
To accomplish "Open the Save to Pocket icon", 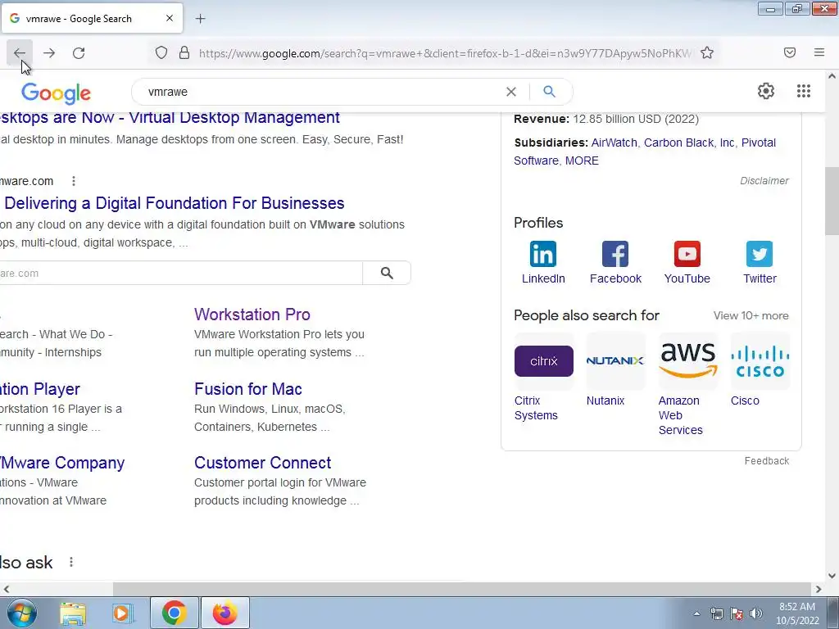I will pos(790,52).
